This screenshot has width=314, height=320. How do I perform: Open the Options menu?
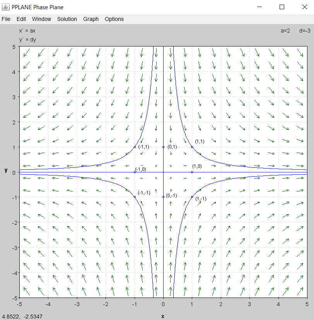pyautogui.click(x=114, y=19)
